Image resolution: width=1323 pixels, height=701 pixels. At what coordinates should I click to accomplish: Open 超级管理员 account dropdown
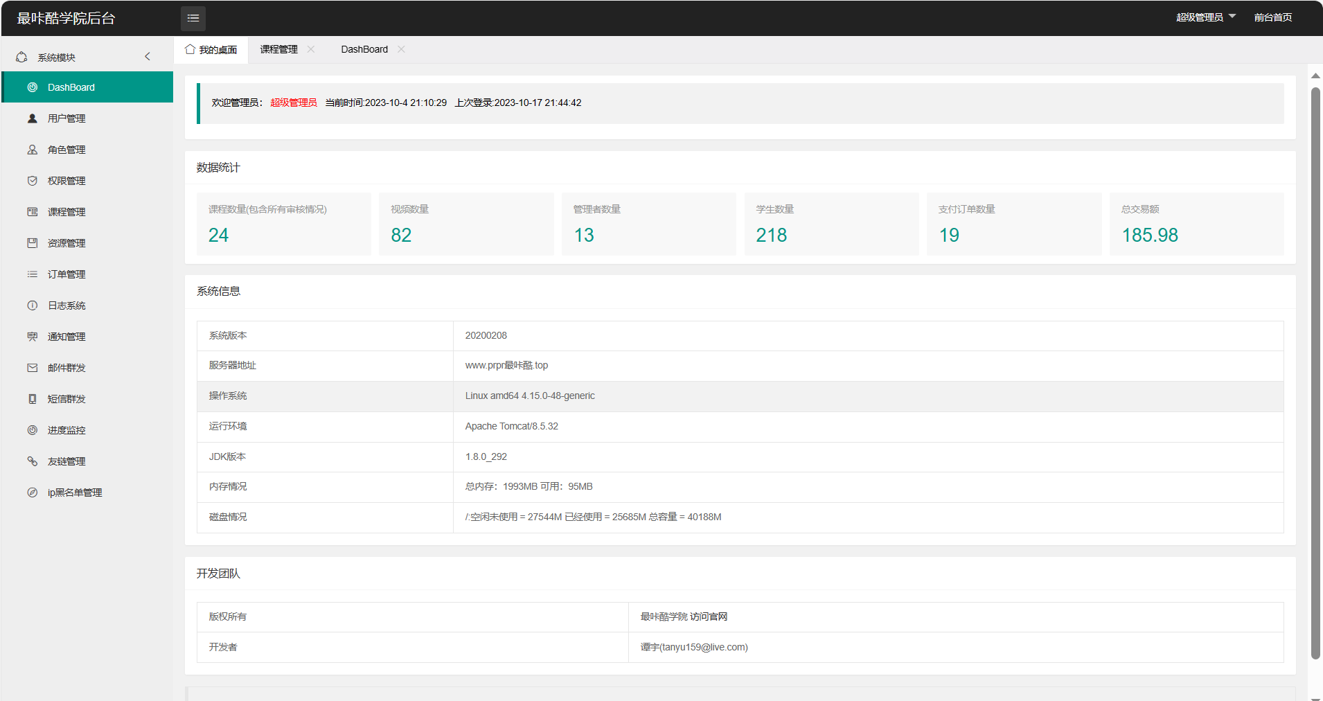(1206, 17)
